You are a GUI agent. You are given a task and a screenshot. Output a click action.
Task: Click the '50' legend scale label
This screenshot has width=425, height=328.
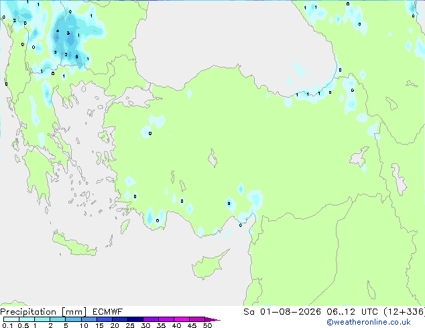click(x=207, y=325)
